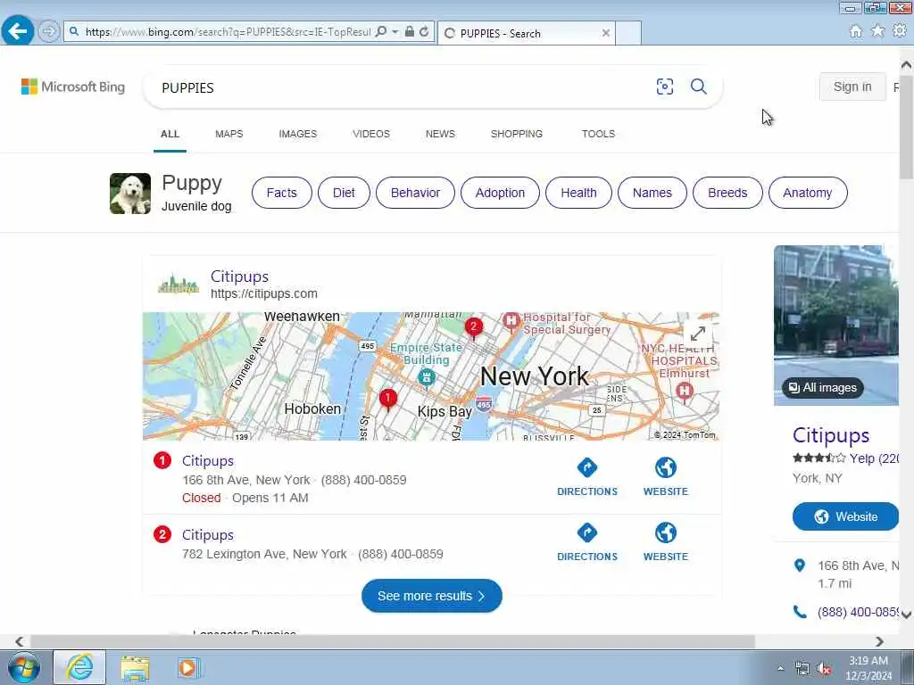This screenshot has height=685, width=914.
Task: Switch to the SHOPPING tab
Action: 517,134
